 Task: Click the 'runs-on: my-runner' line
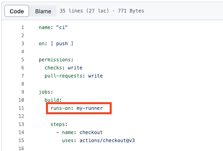(x=77, y=108)
